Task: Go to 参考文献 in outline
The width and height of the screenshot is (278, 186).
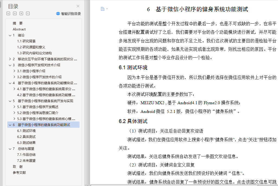Action: click(19, 172)
